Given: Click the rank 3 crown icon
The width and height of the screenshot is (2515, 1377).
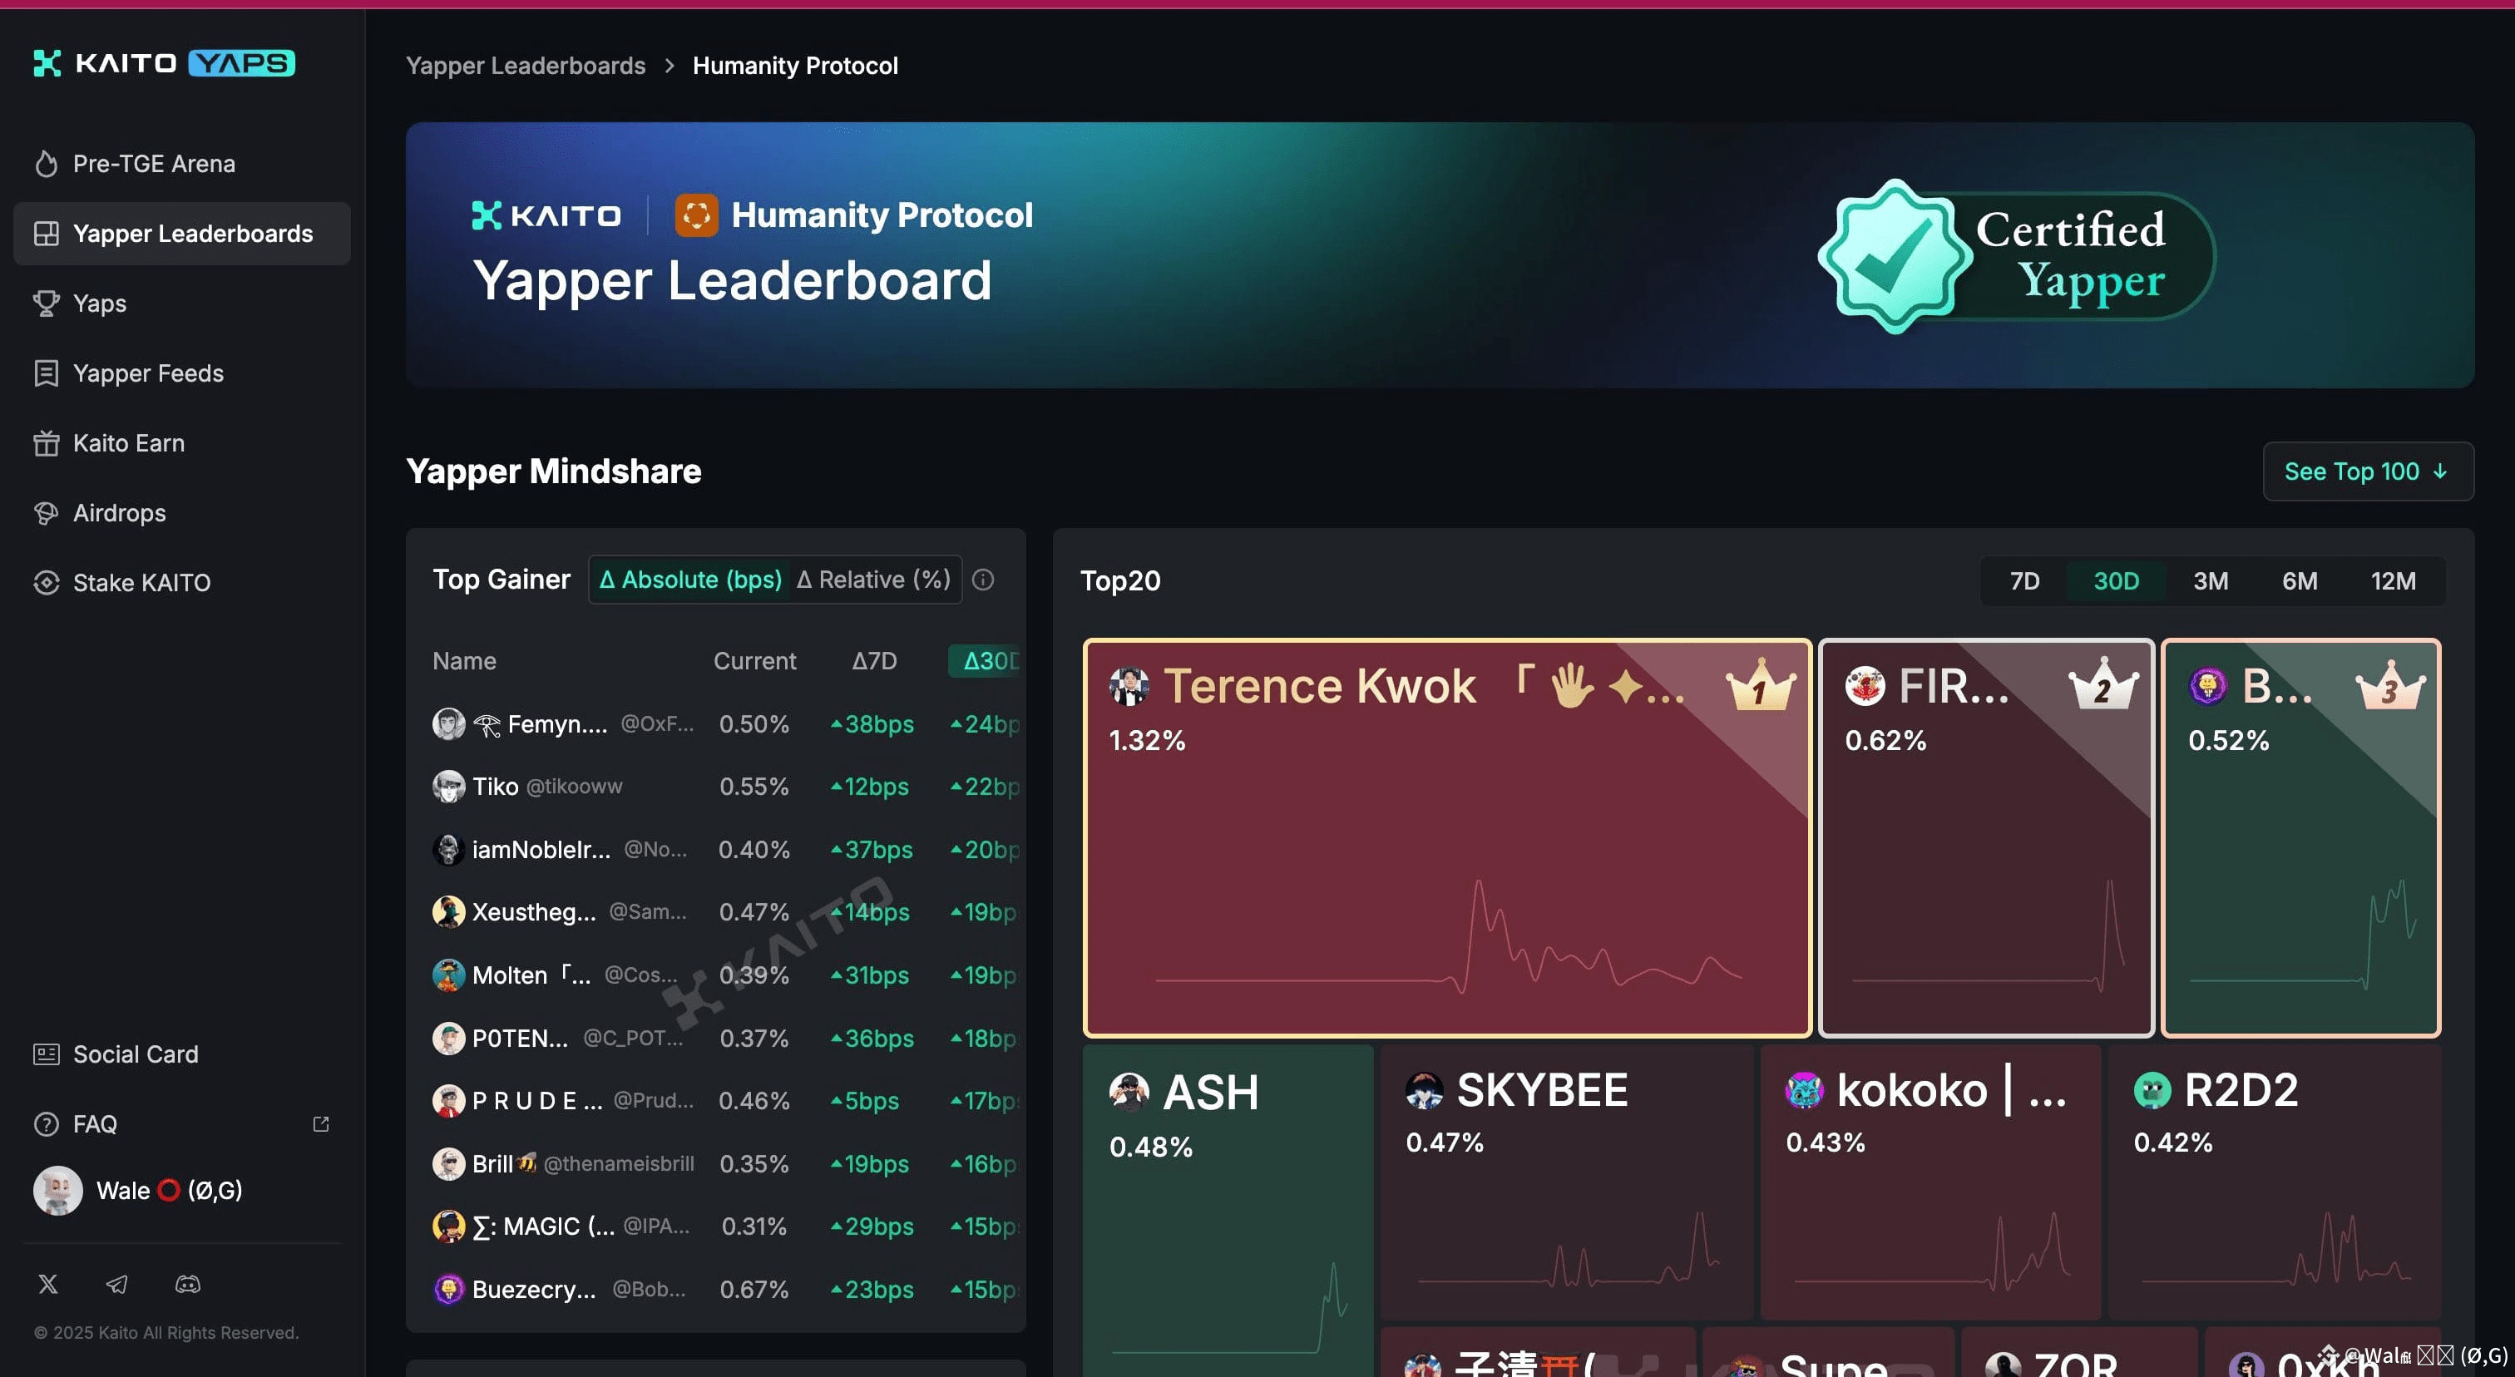Looking at the screenshot, I should (x=2390, y=686).
